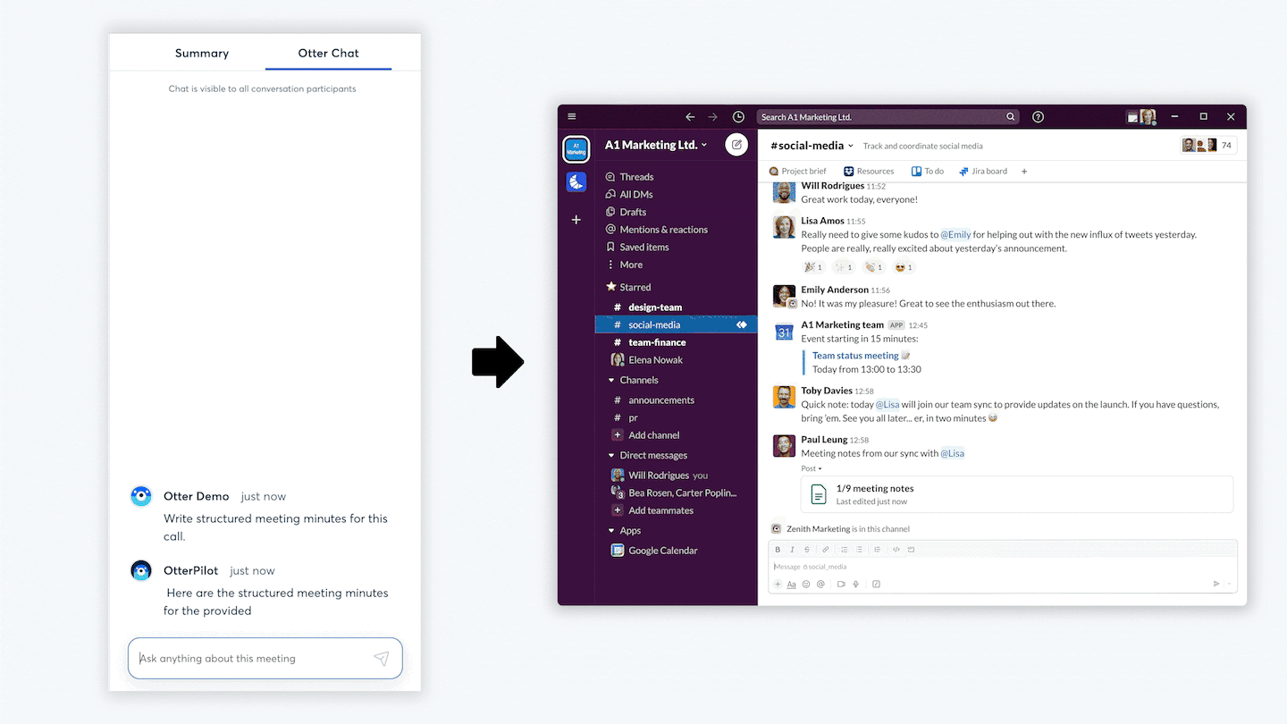1287x724 pixels.
Task: Click Add teammates in the sidebar
Action: click(x=652, y=510)
